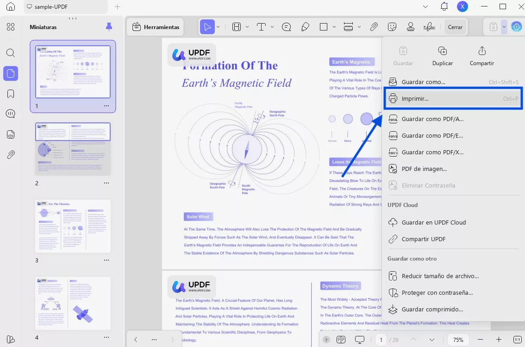
Task: Open the home screen icon
Action: 11,6
